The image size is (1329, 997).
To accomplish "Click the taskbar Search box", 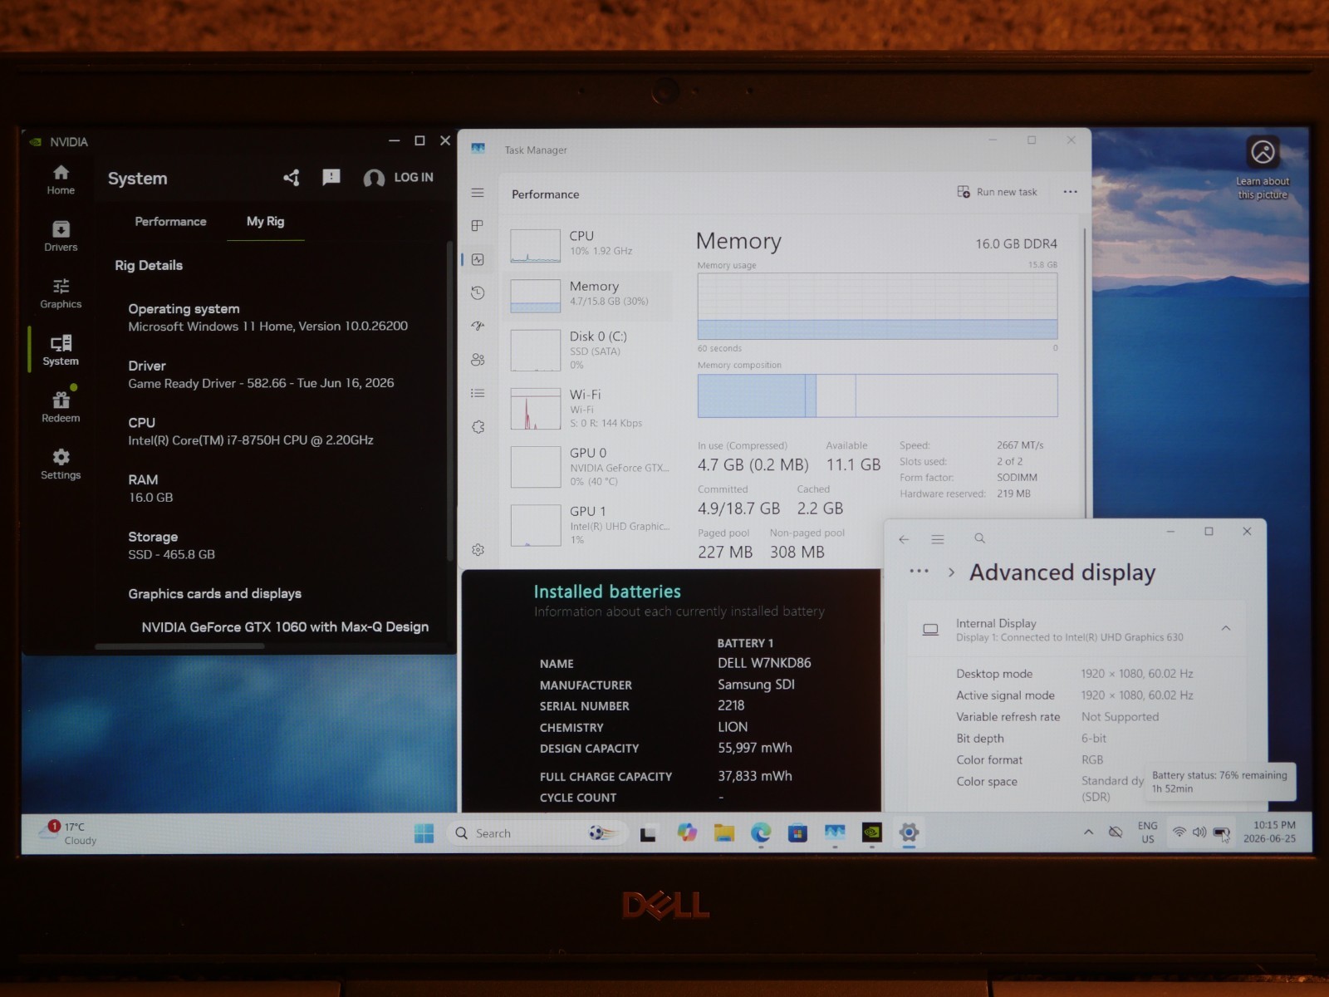I will coord(538,832).
